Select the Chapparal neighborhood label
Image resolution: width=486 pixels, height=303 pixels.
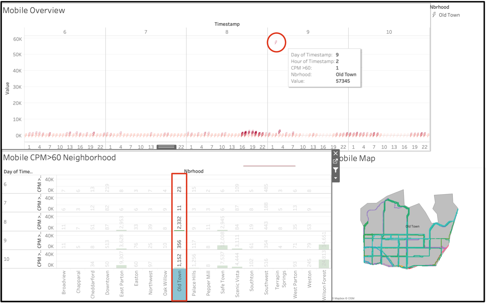tap(78, 282)
